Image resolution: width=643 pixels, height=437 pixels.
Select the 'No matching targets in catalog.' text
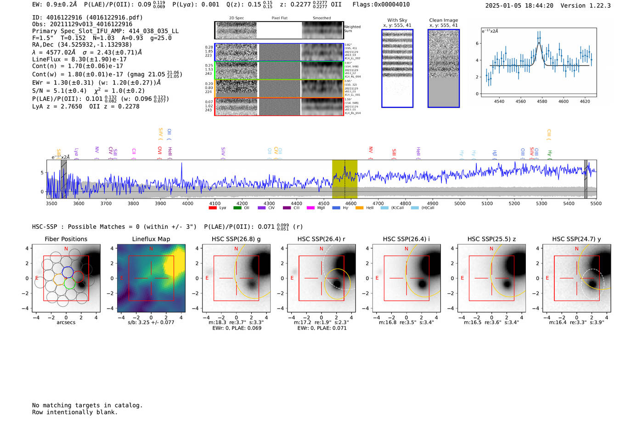click(87, 405)
